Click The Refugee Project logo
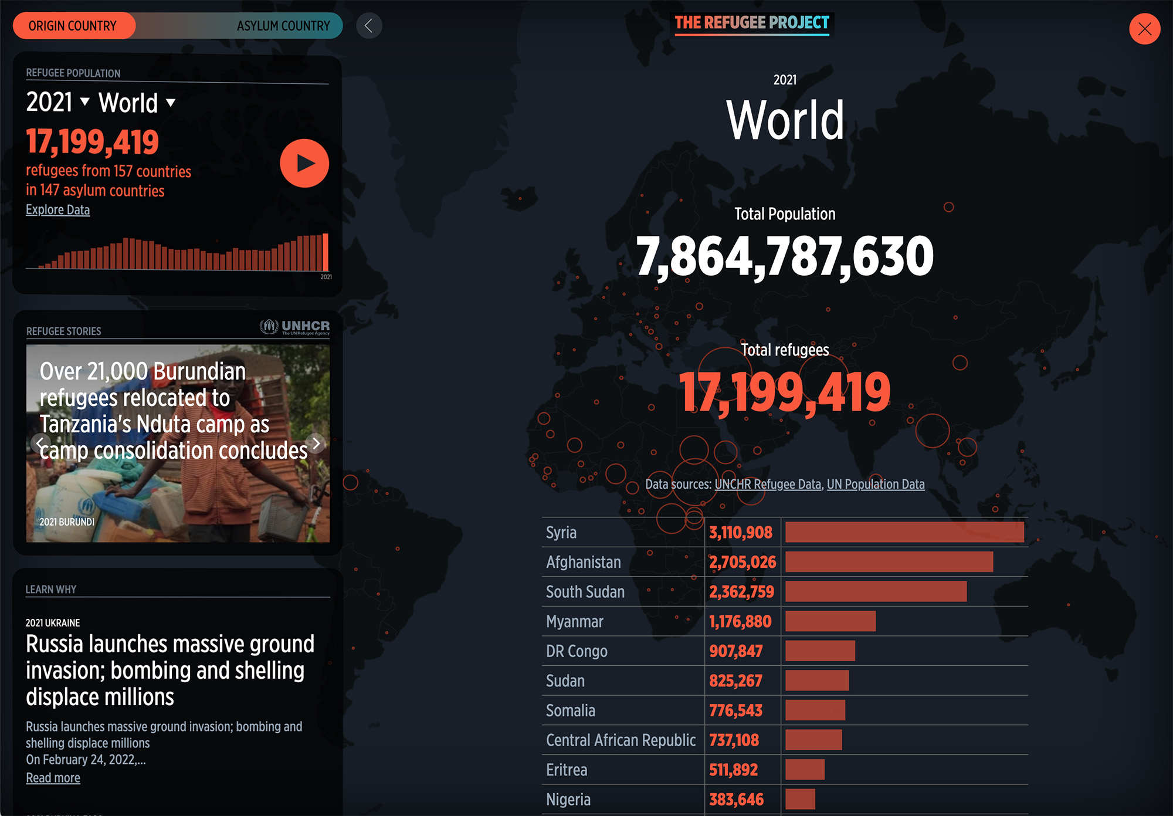The height and width of the screenshot is (816, 1173). (751, 23)
